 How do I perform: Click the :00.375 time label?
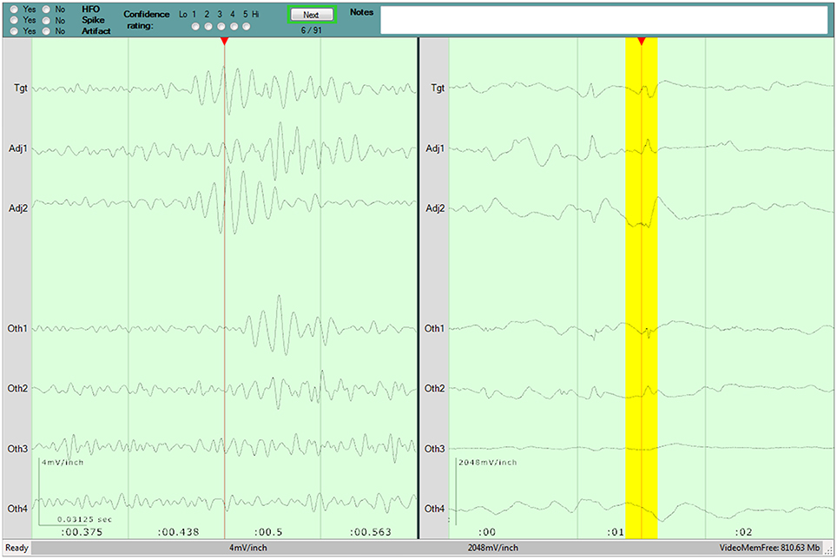coord(82,532)
